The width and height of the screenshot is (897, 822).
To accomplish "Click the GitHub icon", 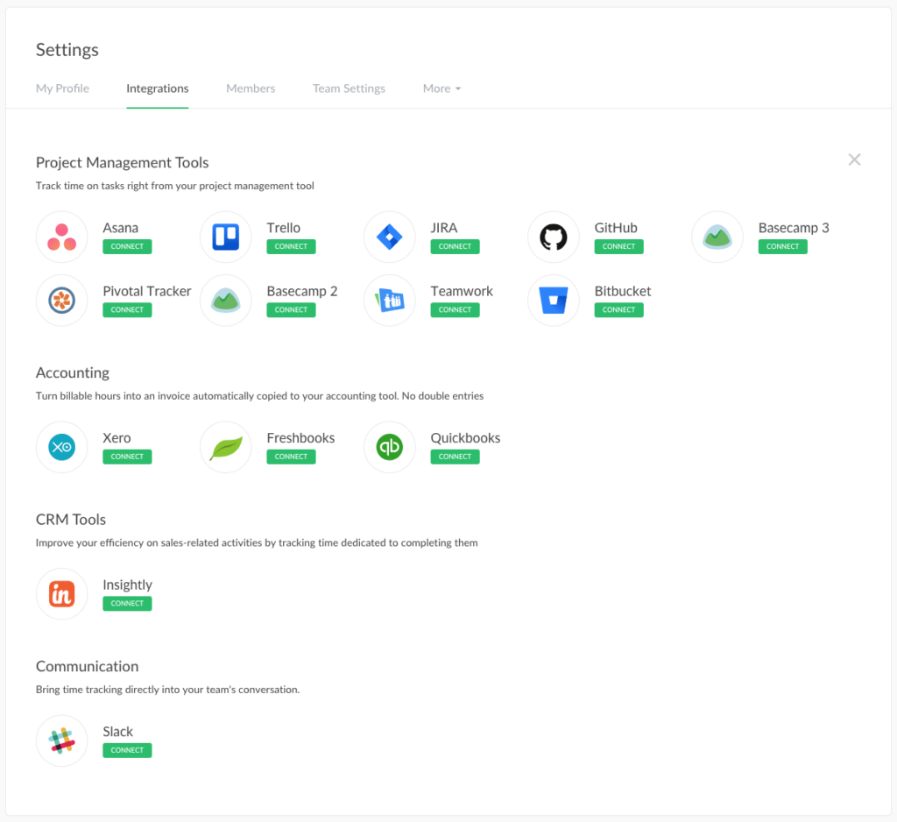I will point(553,237).
